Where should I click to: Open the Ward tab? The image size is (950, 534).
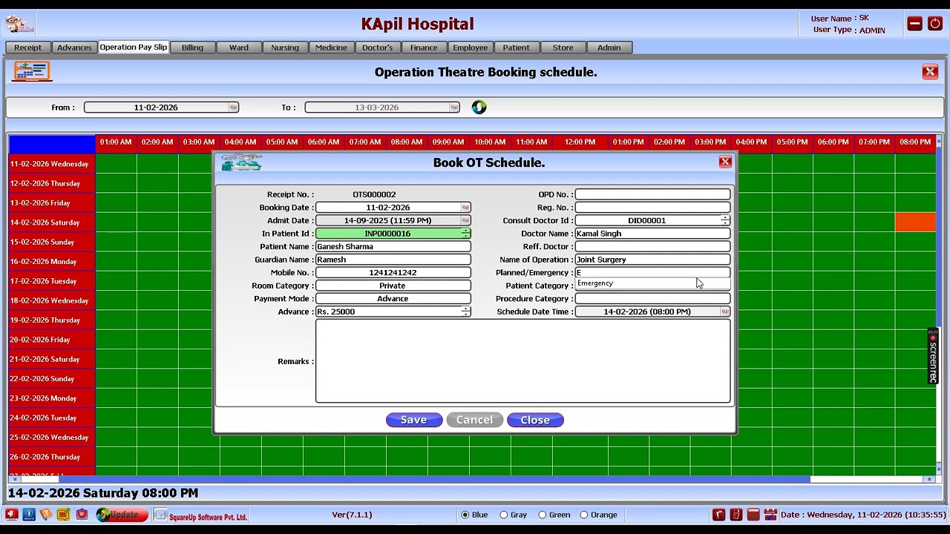tap(239, 47)
